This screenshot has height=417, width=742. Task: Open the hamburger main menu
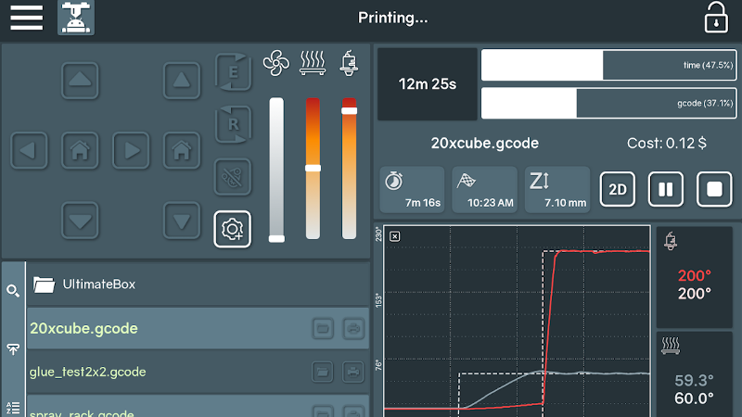click(26, 18)
